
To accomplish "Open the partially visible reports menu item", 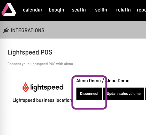I will (141, 10).
